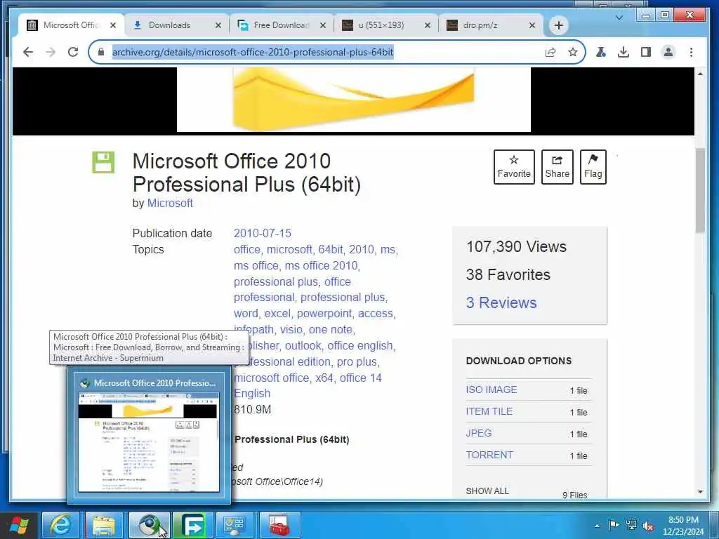
Task: Open the powerpoint topic link
Action: tap(324, 314)
